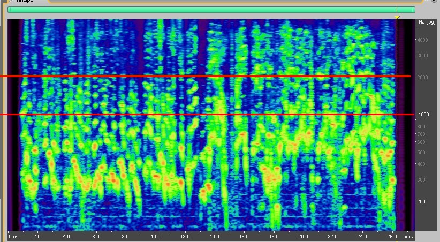Click the 10.0 mark on the time ruler
The width and height of the screenshot is (440, 242).
155,236
